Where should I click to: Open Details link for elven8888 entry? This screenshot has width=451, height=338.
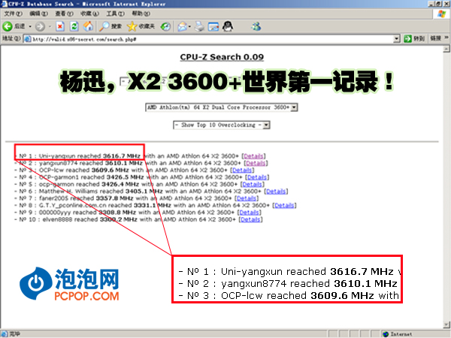point(250,219)
